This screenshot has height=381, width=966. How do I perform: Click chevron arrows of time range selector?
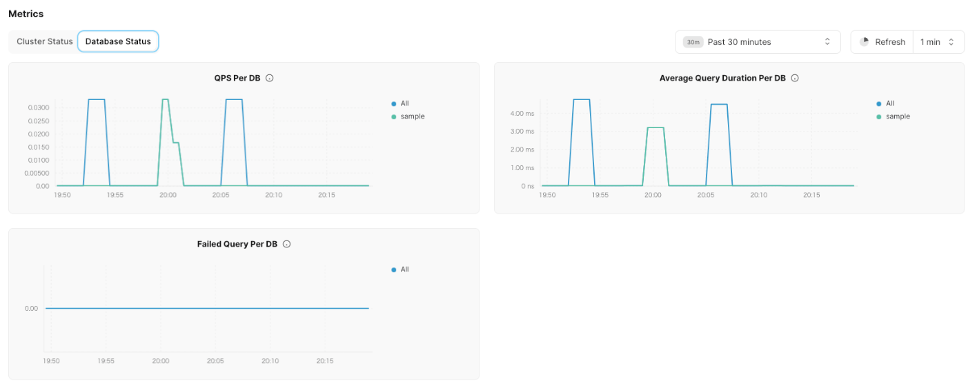point(827,42)
